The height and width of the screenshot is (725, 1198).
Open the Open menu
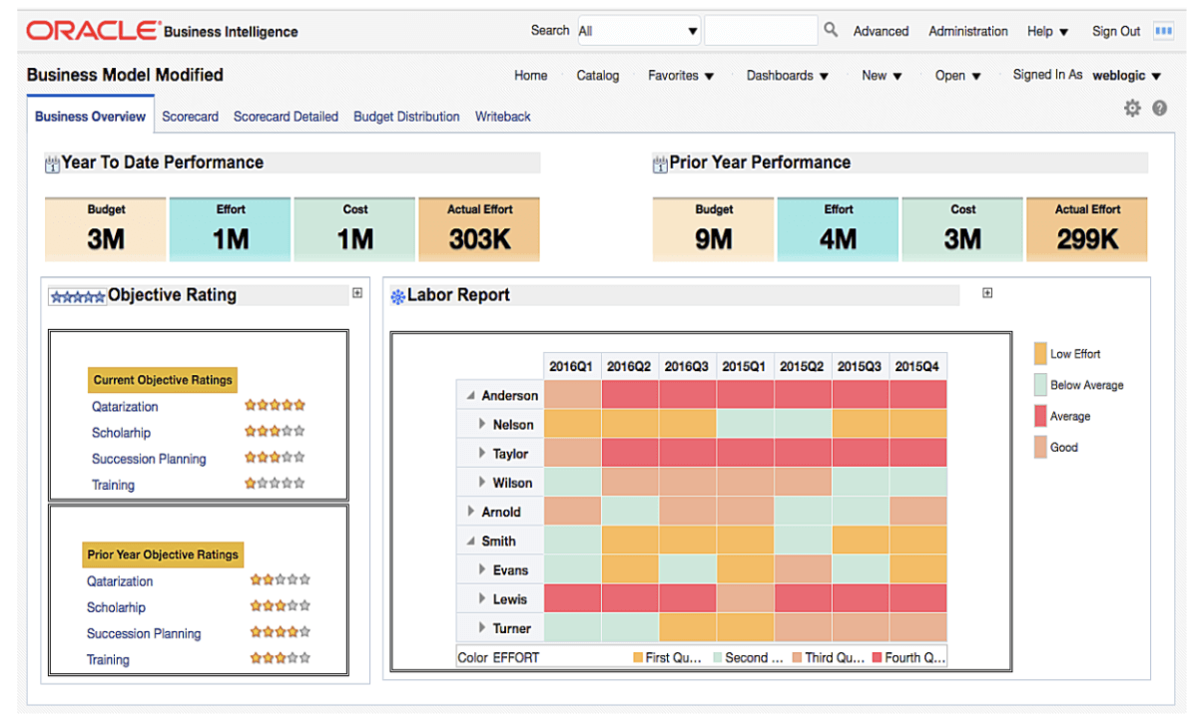click(958, 76)
